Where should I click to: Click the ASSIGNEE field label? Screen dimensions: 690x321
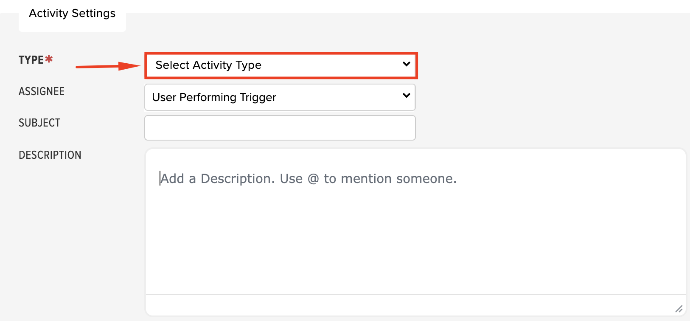pos(42,91)
